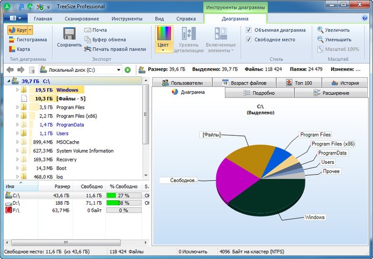Click the tree vertical scrollbar thumb

(x=146, y=114)
